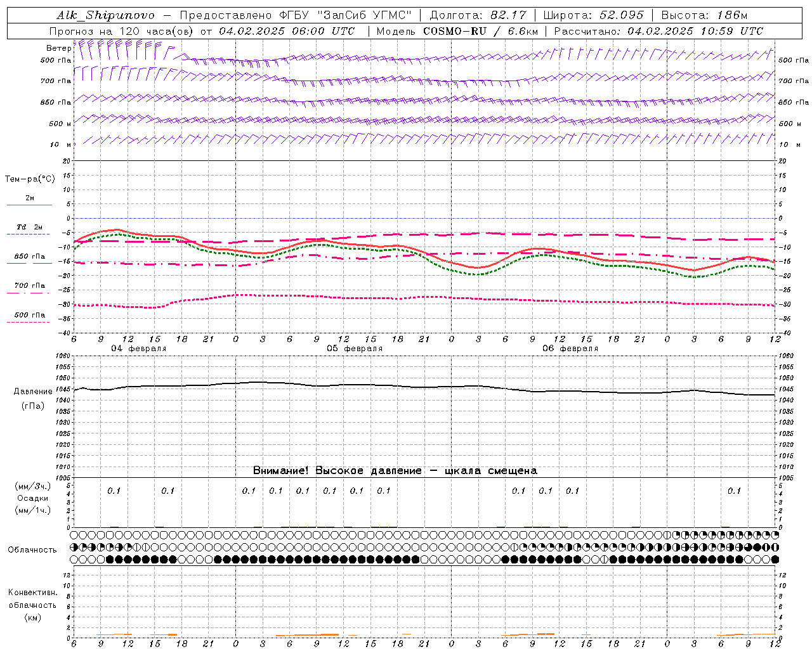The image size is (812, 649).
Task: Click the '500 гПа' dotted temperature legend entry
Action: coord(29,318)
